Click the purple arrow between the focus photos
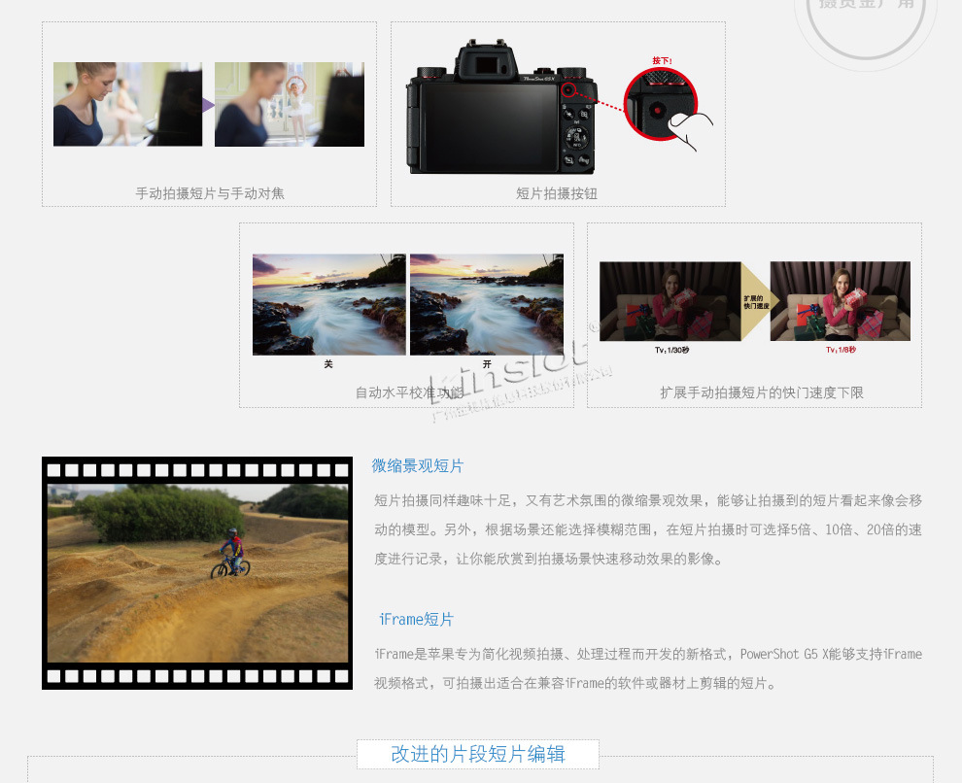 tap(208, 105)
